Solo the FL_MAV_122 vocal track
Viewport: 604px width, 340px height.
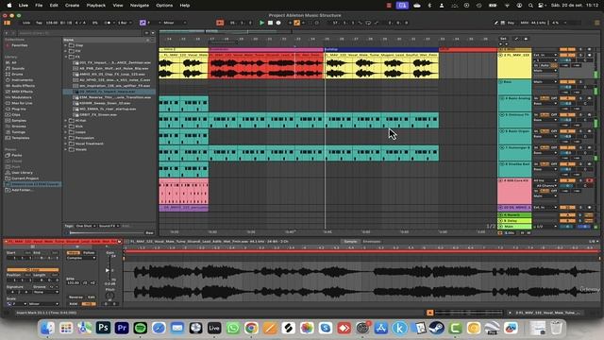tap(581, 55)
